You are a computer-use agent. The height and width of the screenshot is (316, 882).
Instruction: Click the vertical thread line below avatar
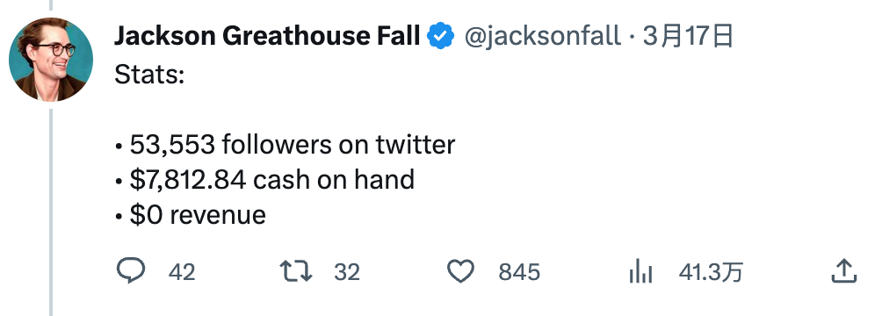pos(51,212)
